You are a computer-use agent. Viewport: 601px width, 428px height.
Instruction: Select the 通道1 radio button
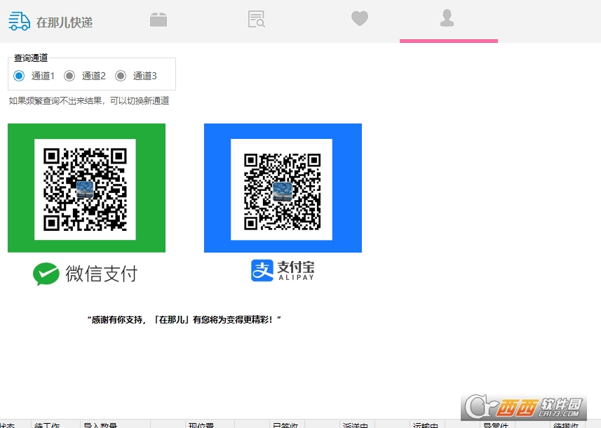coord(19,76)
